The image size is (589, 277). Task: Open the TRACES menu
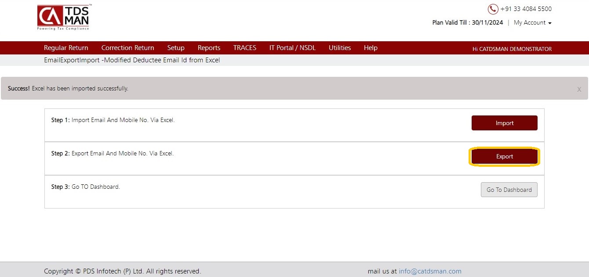[x=245, y=48]
